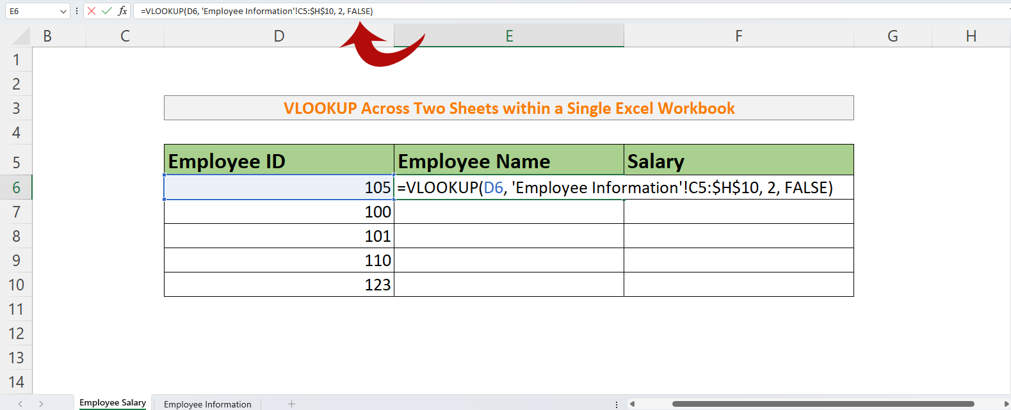Screen dimensions: 1011x410
Task: Select row 8 header
Action: coord(16,236)
